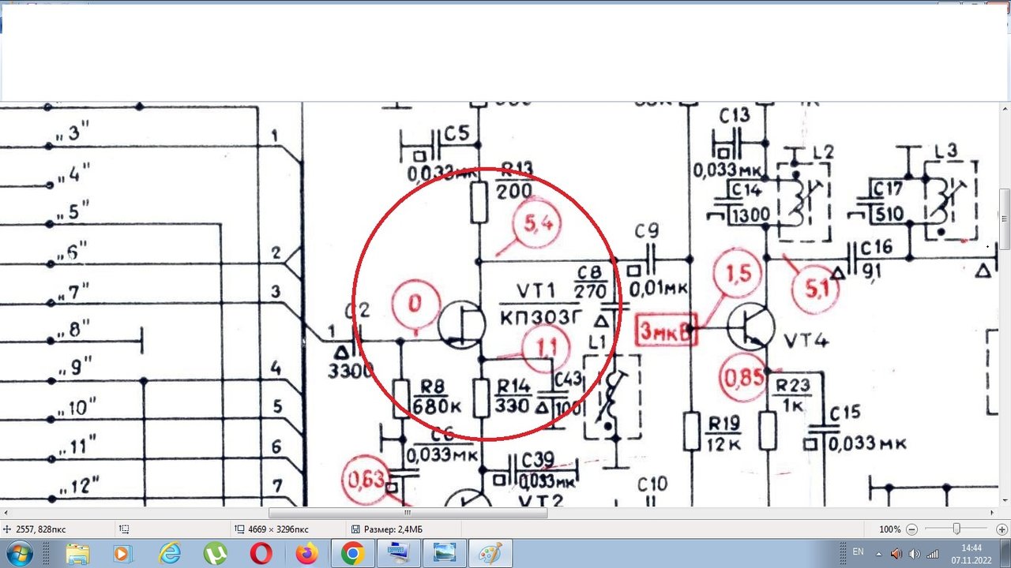Click the zoom out minus button
The image size is (1011, 568).
[x=911, y=529]
